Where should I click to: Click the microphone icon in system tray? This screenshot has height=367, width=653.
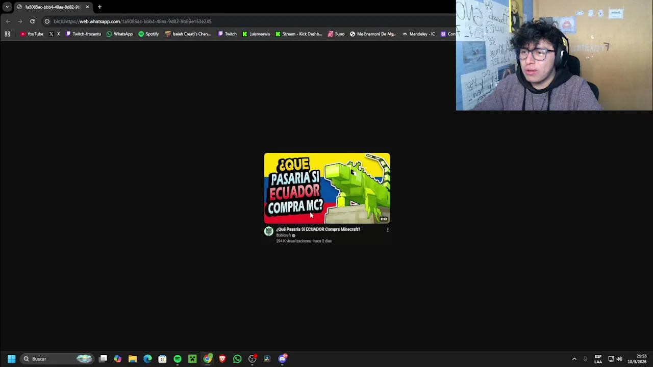click(x=585, y=359)
